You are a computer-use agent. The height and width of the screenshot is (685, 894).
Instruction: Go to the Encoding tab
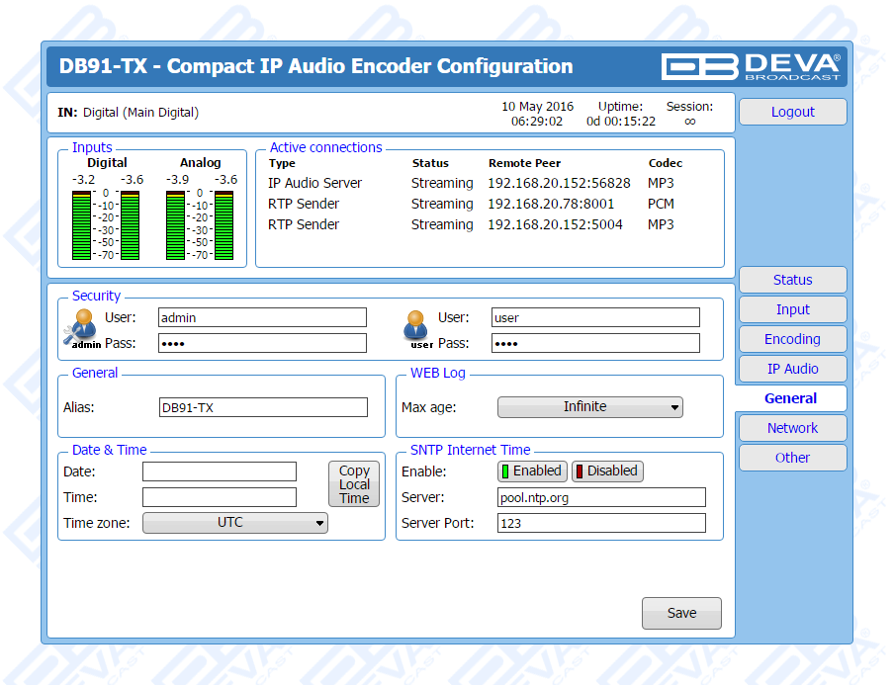(792, 339)
